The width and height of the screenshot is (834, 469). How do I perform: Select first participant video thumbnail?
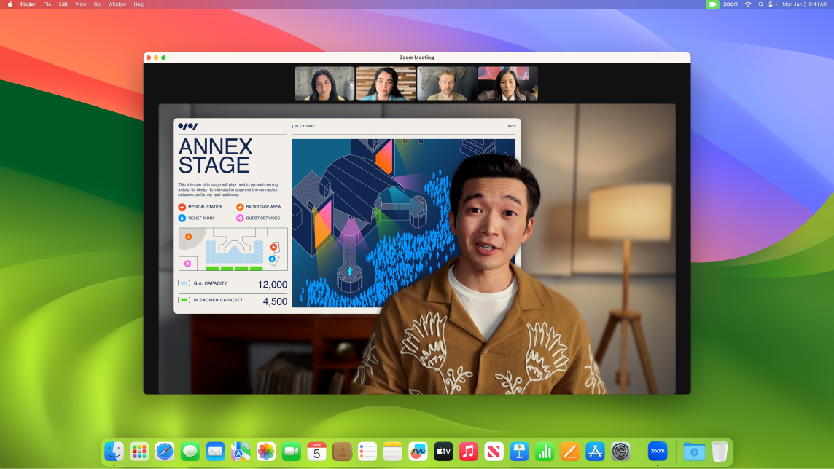tap(324, 84)
